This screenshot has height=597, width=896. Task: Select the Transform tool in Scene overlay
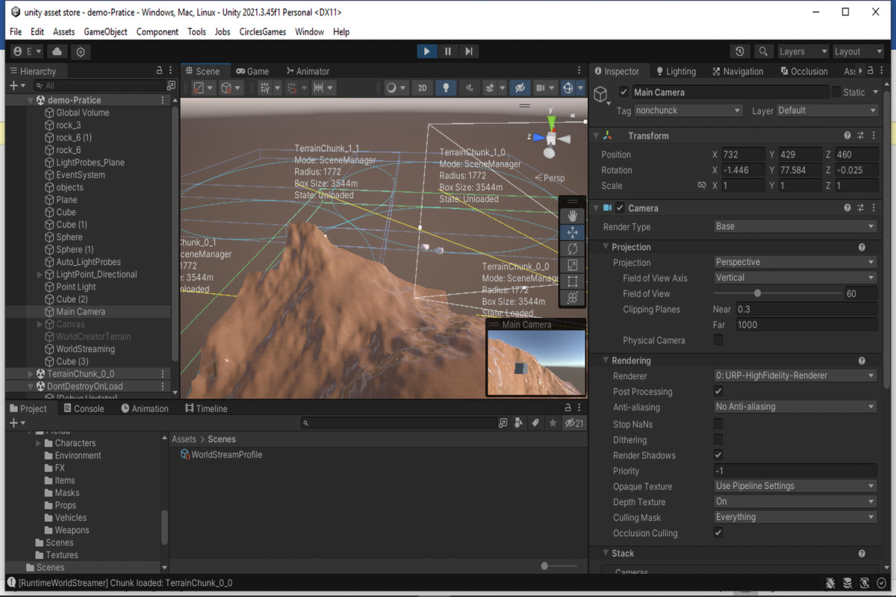point(573,298)
